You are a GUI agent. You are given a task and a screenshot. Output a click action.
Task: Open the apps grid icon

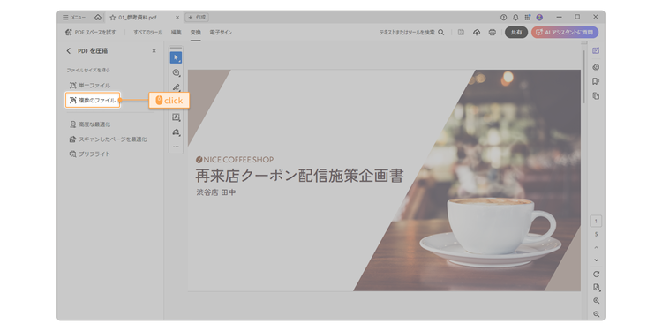click(x=528, y=18)
